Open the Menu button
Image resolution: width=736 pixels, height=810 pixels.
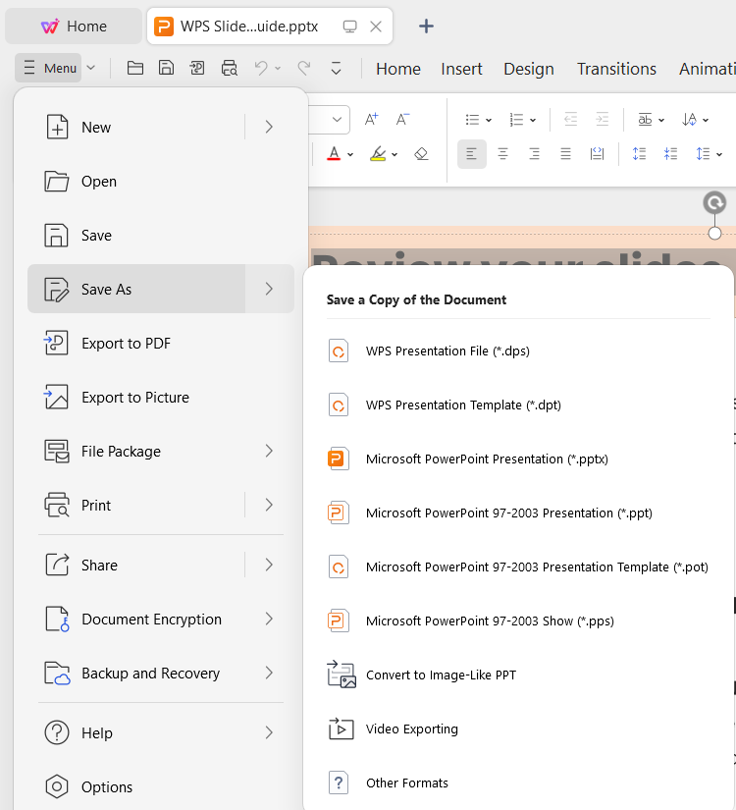[48, 68]
